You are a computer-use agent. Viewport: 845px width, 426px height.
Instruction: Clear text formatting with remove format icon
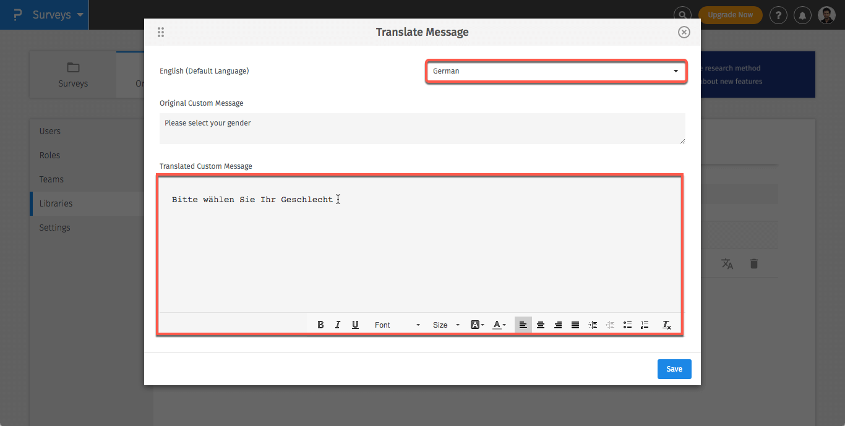click(666, 325)
